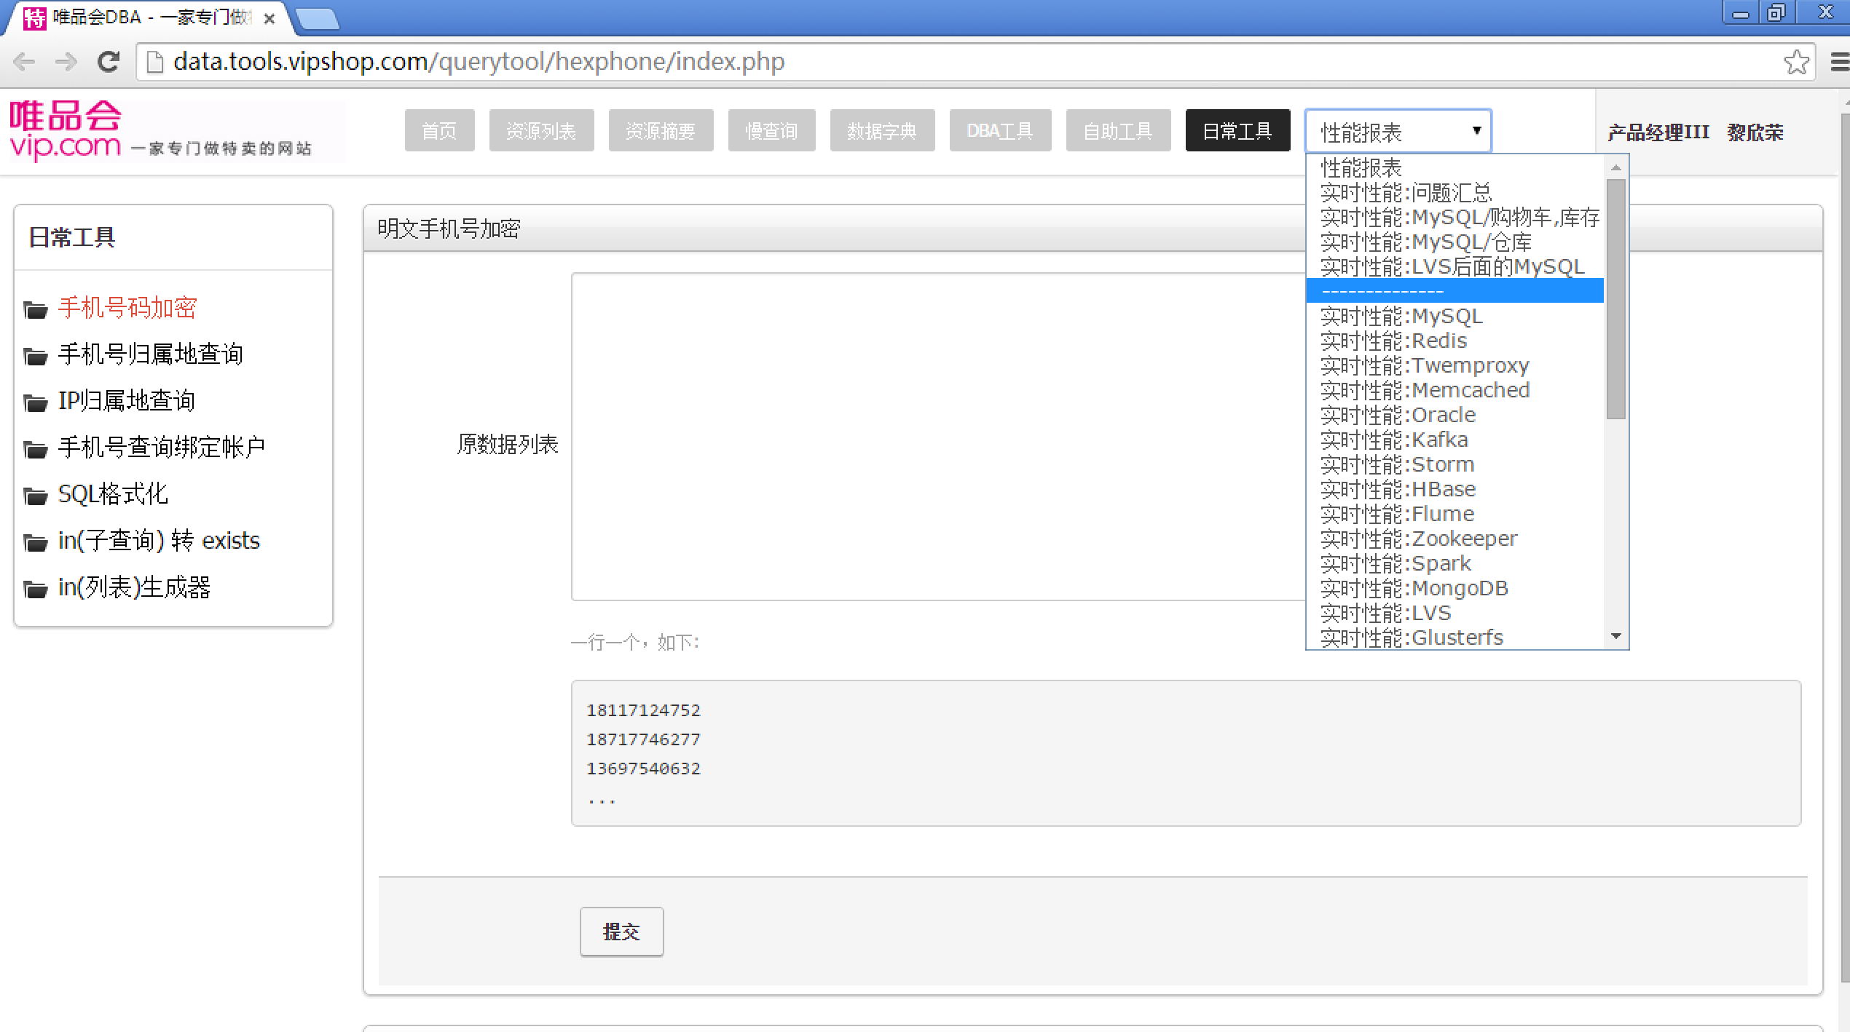Image resolution: width=1850 pixels, height=1032 pixels.
Task: Open the 慢查询 navigation item
Action: pyautogui.click(x=771, y=131)
